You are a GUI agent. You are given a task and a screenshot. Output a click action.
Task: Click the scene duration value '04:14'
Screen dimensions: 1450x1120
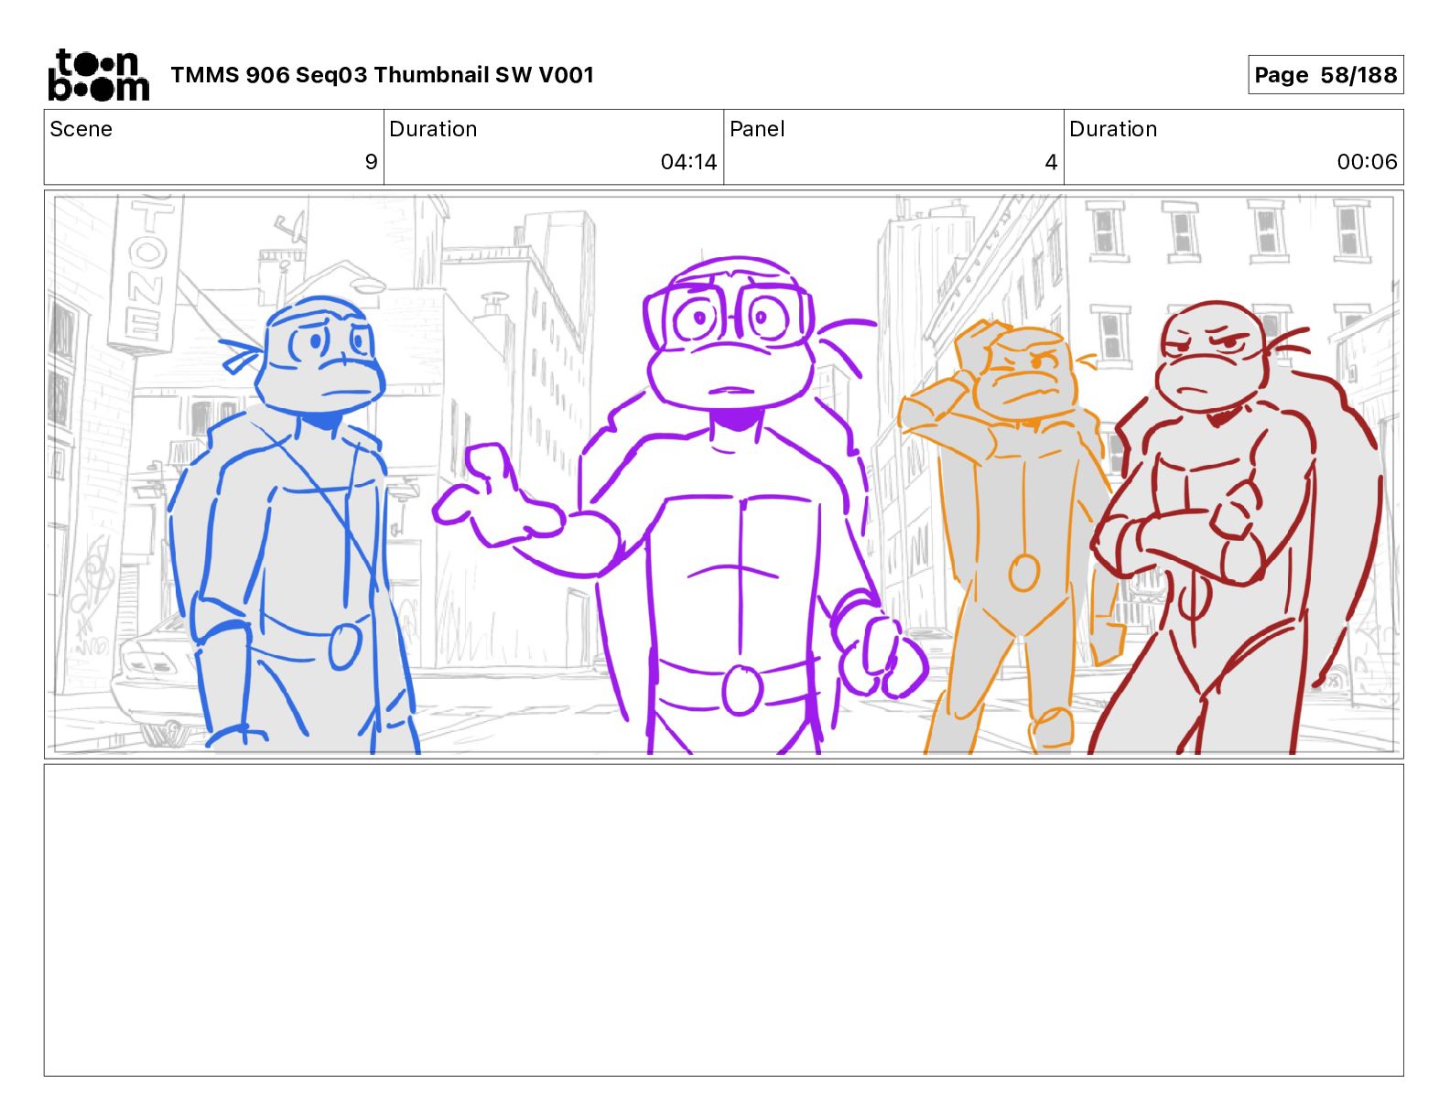(688, 162)
